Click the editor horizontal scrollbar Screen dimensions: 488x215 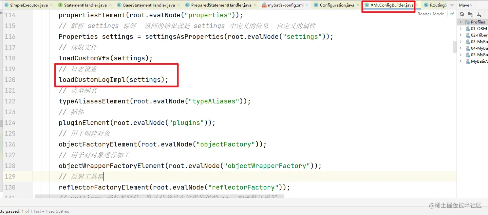(x=159, y=196)
